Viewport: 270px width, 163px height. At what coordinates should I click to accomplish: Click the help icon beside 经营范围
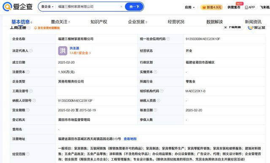click(28, 154)
